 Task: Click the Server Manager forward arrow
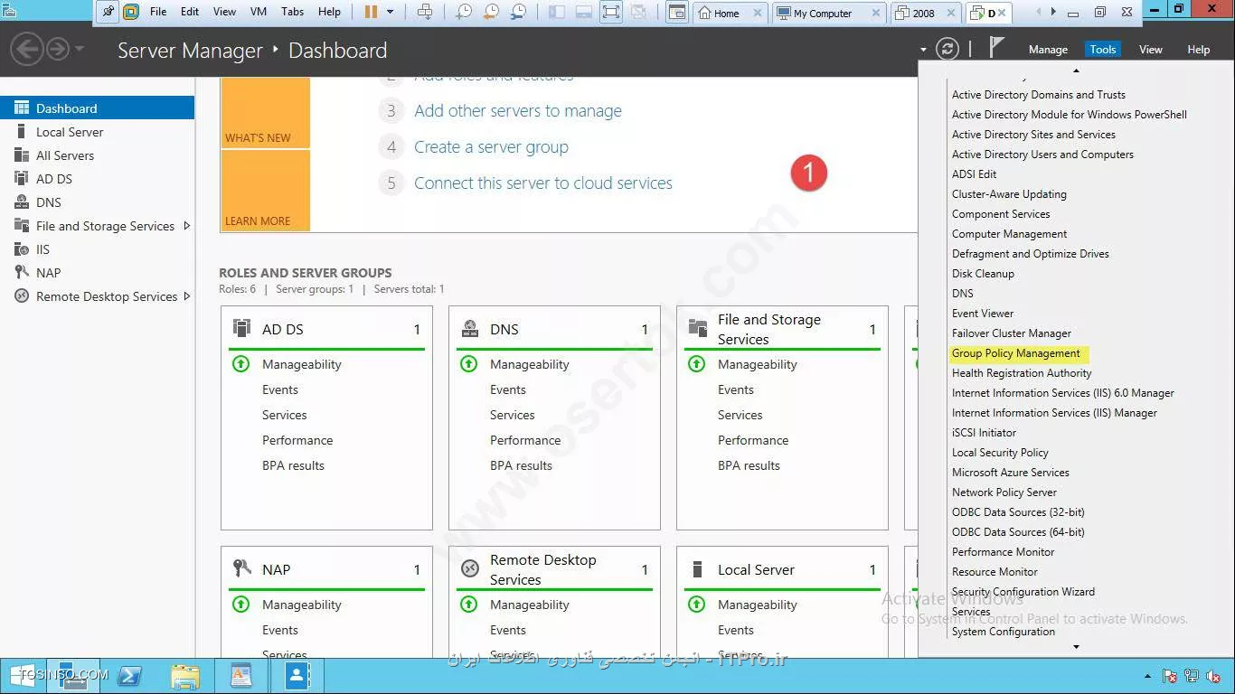click(x=58, y=49)
